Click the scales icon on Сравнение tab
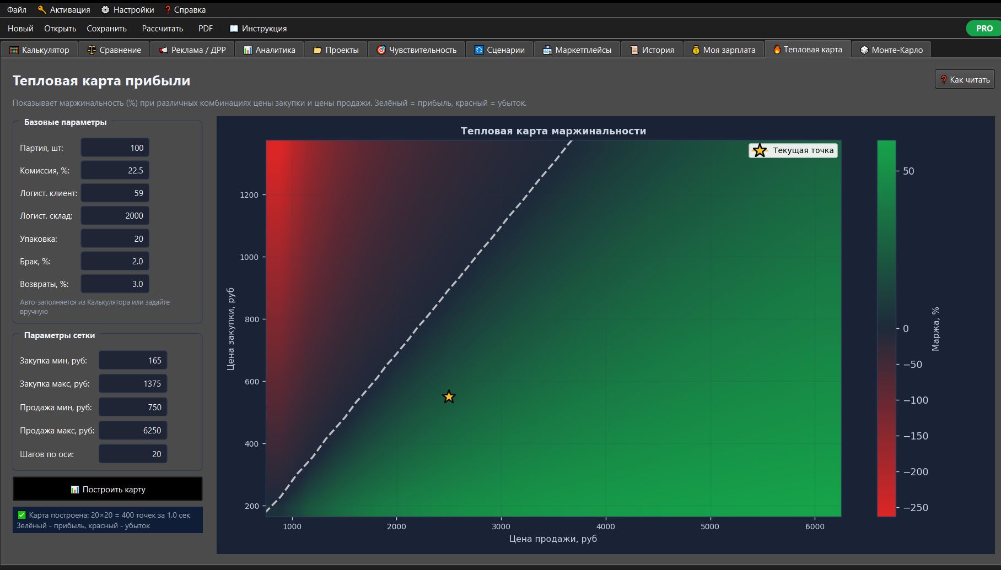Viewport: 1001px width, 570px height. click(92, 50)
